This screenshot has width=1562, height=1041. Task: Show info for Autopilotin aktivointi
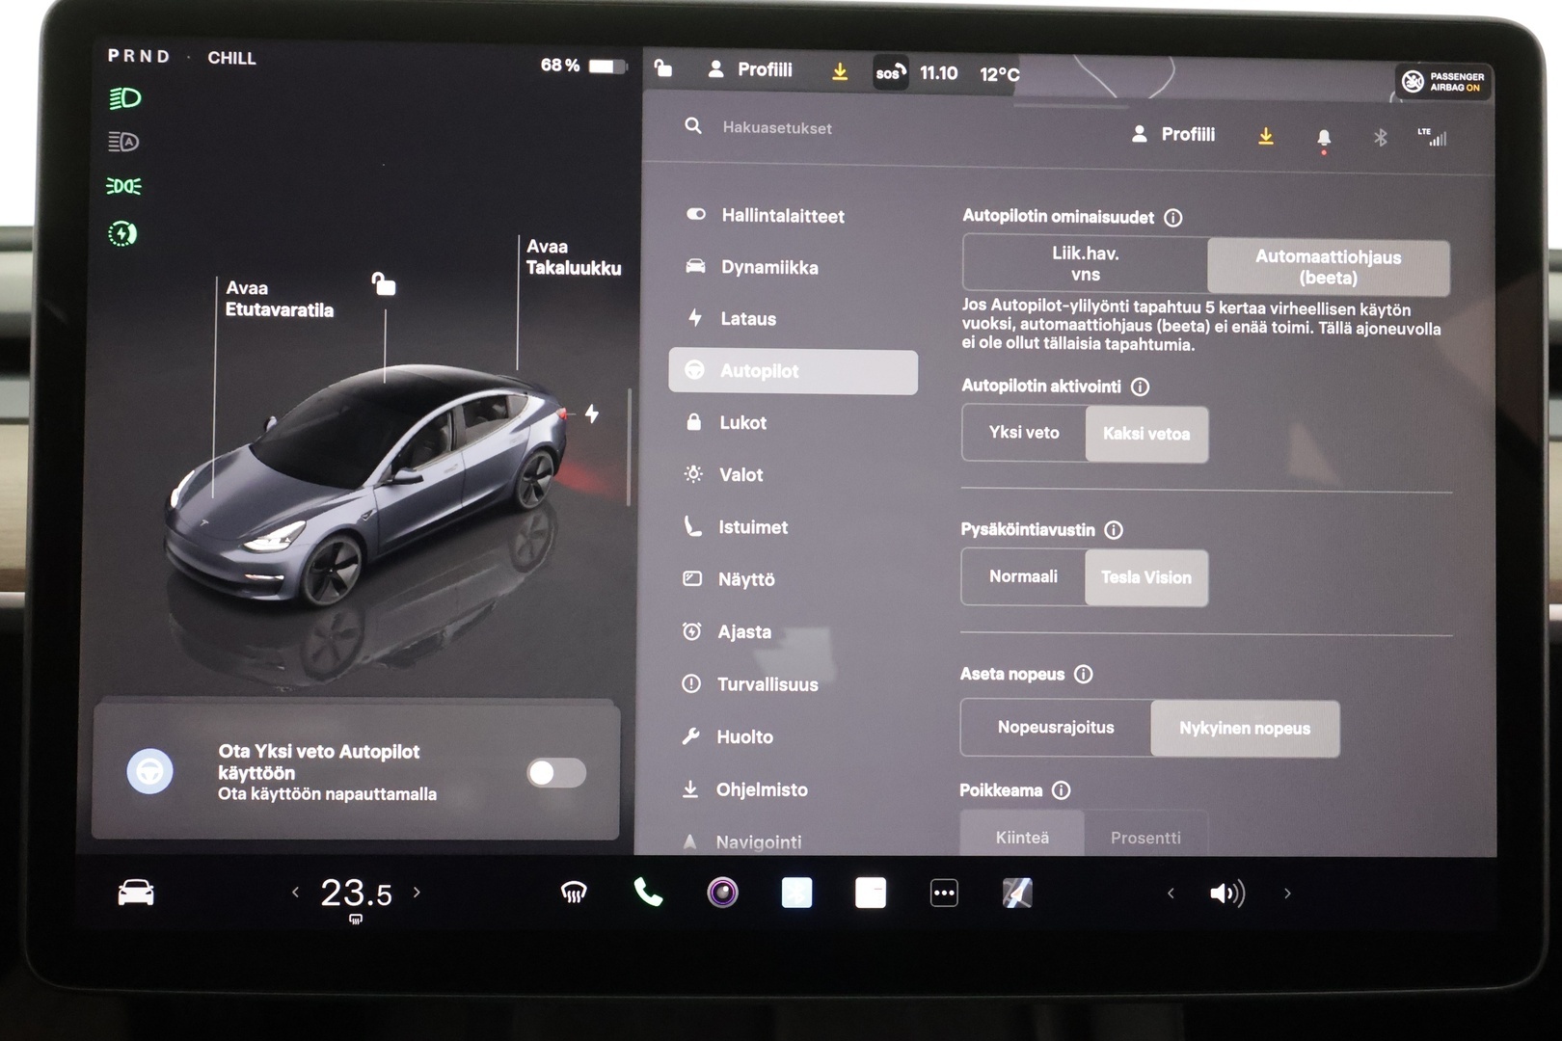(1141, 387)
